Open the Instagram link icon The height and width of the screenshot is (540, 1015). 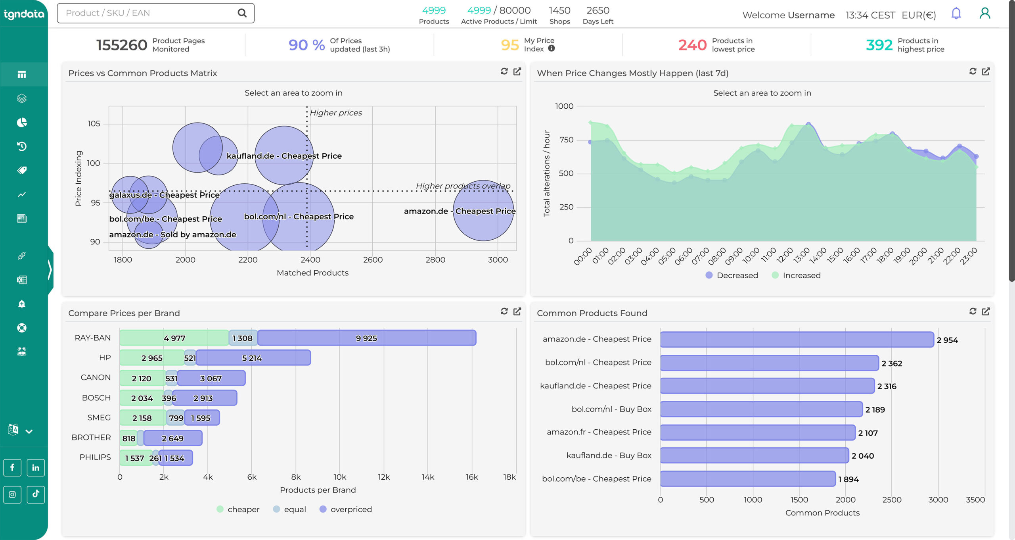12,494
